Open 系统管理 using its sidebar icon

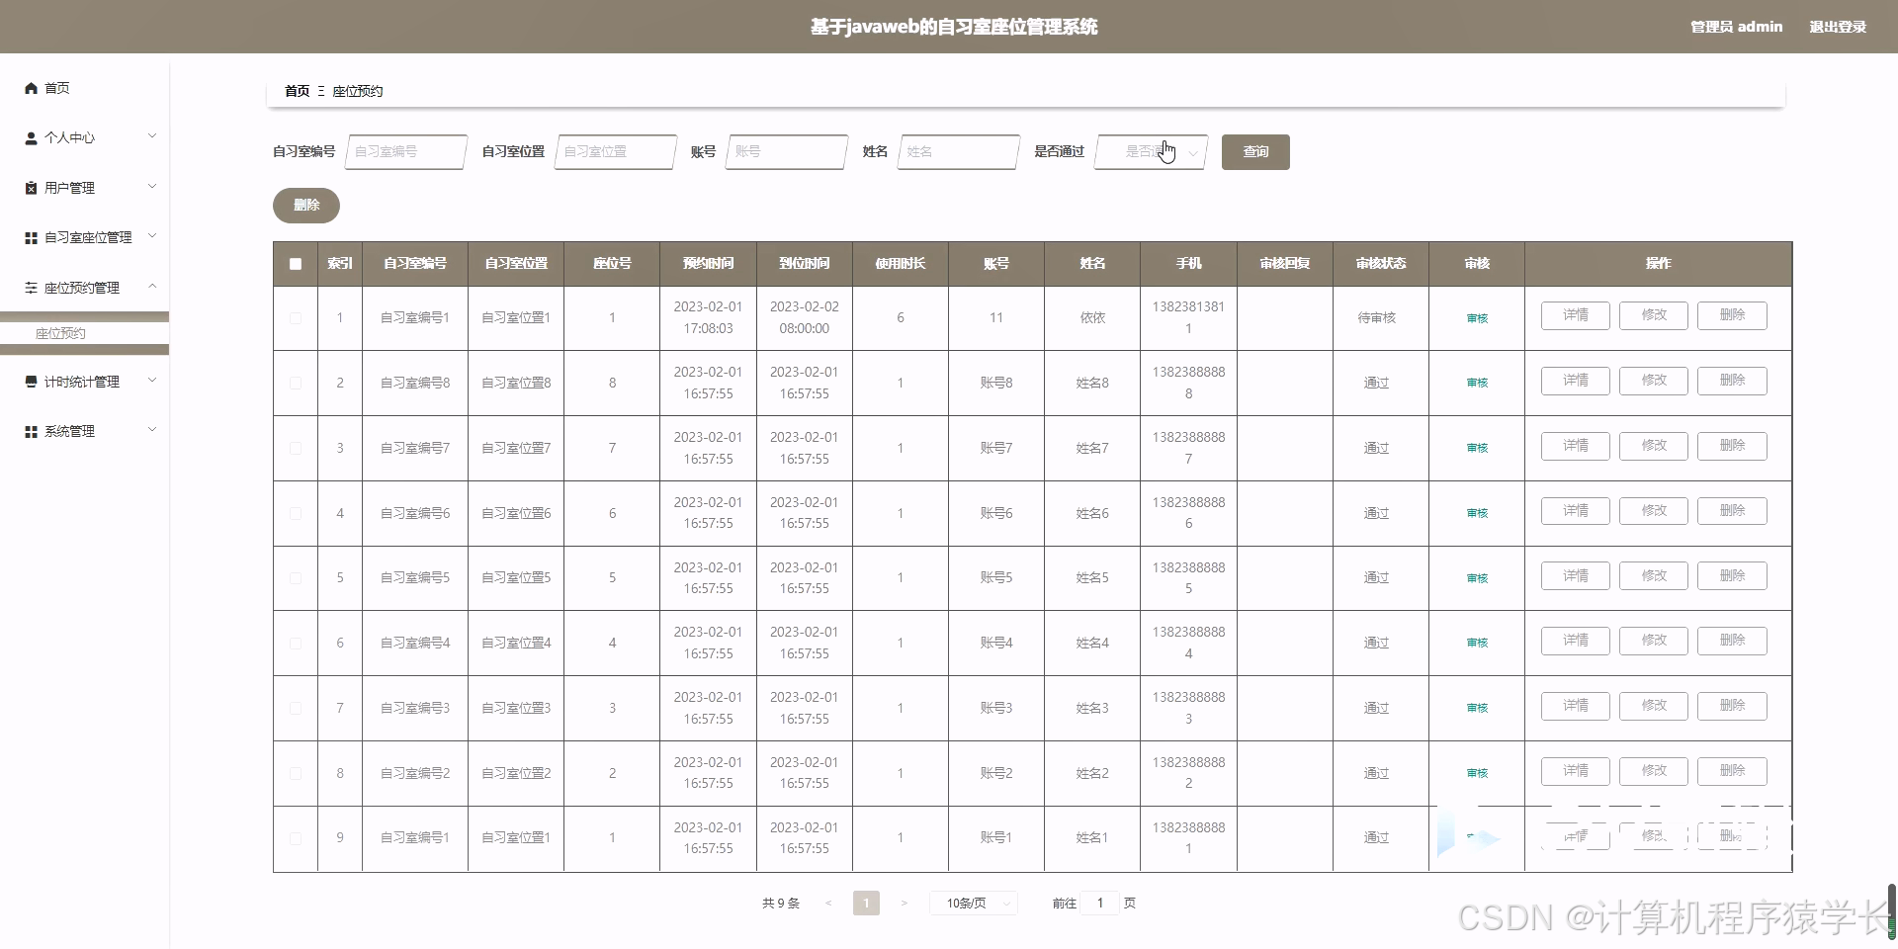[x=31, y=430]
